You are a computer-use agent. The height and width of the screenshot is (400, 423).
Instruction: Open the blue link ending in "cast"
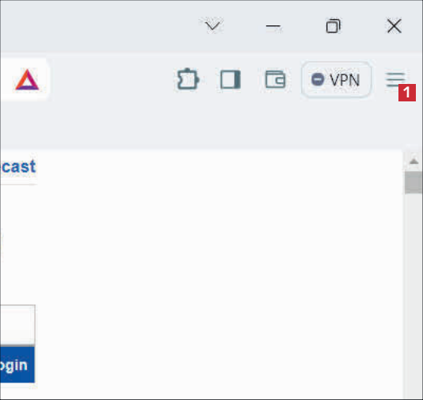coord(17,167)
